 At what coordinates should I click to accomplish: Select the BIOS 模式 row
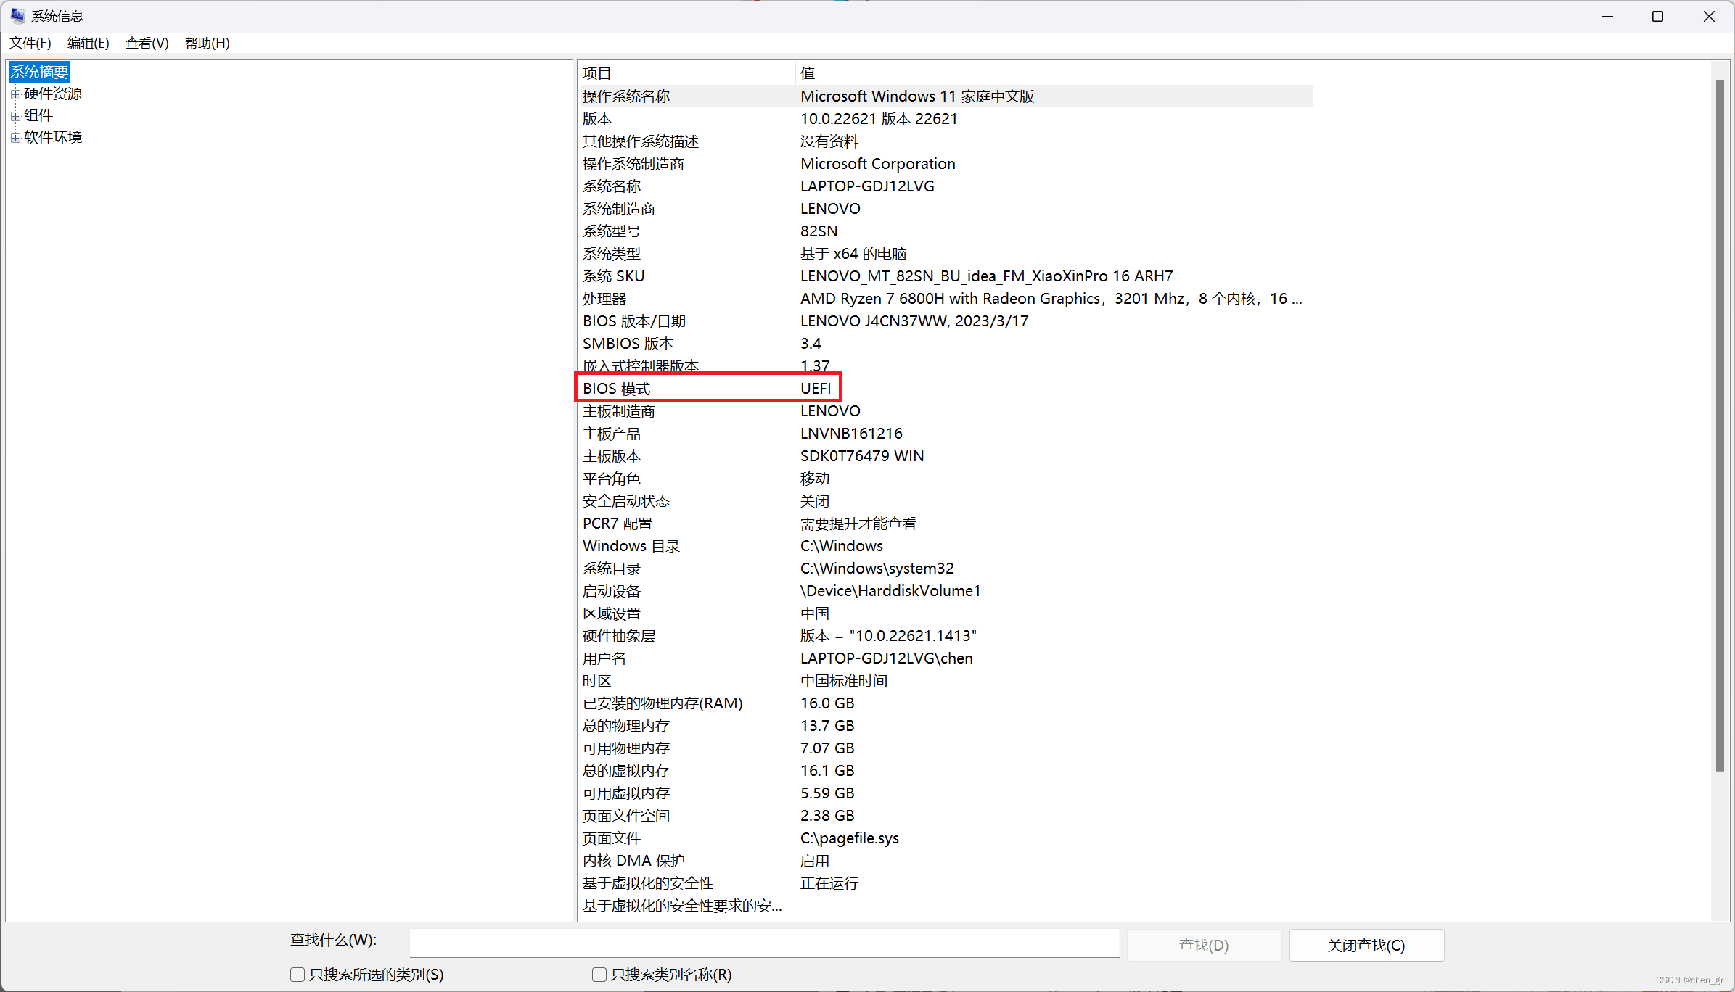click(617, 389)
